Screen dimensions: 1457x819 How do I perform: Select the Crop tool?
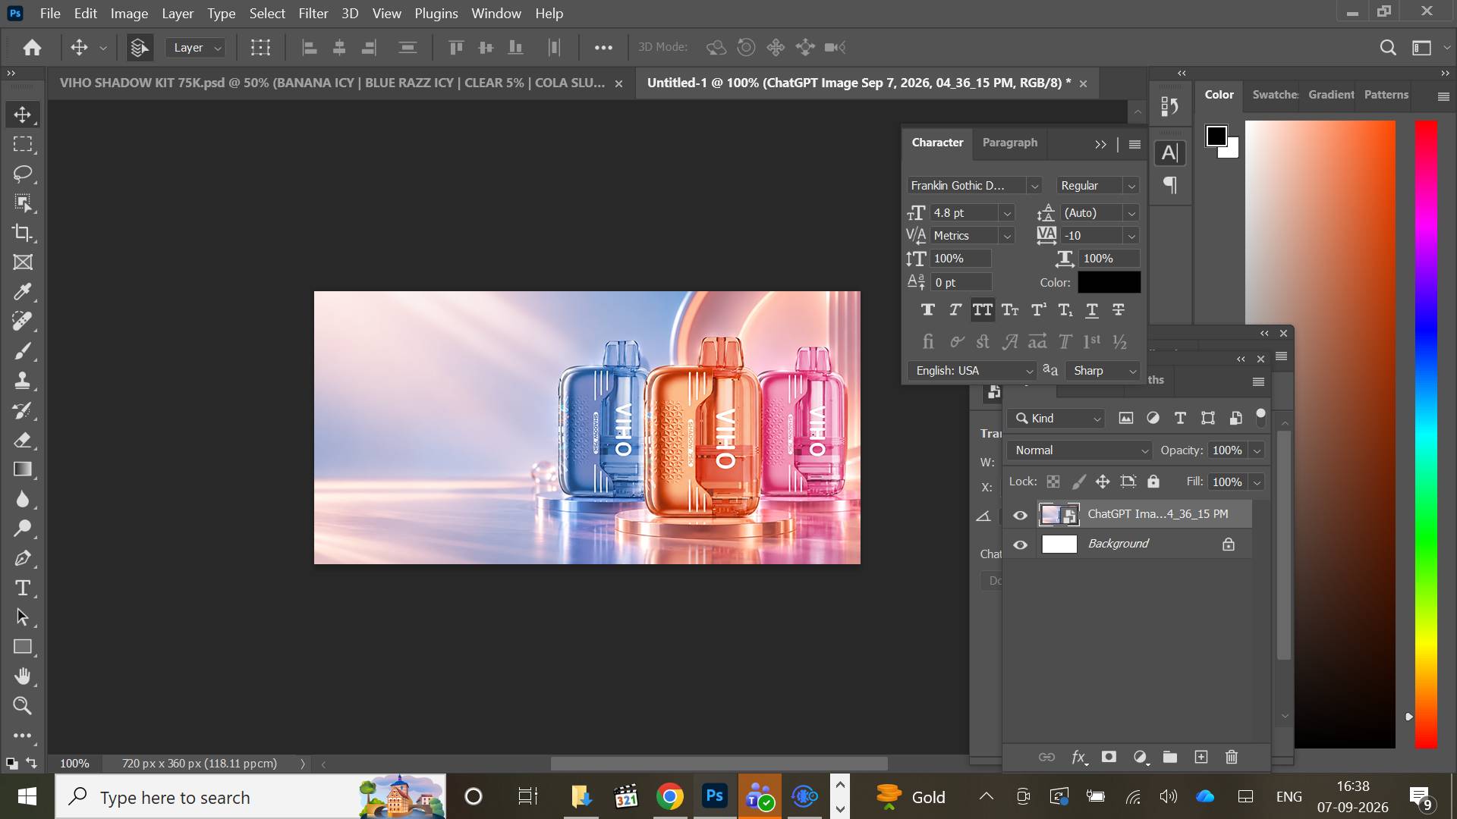(23, 233)
